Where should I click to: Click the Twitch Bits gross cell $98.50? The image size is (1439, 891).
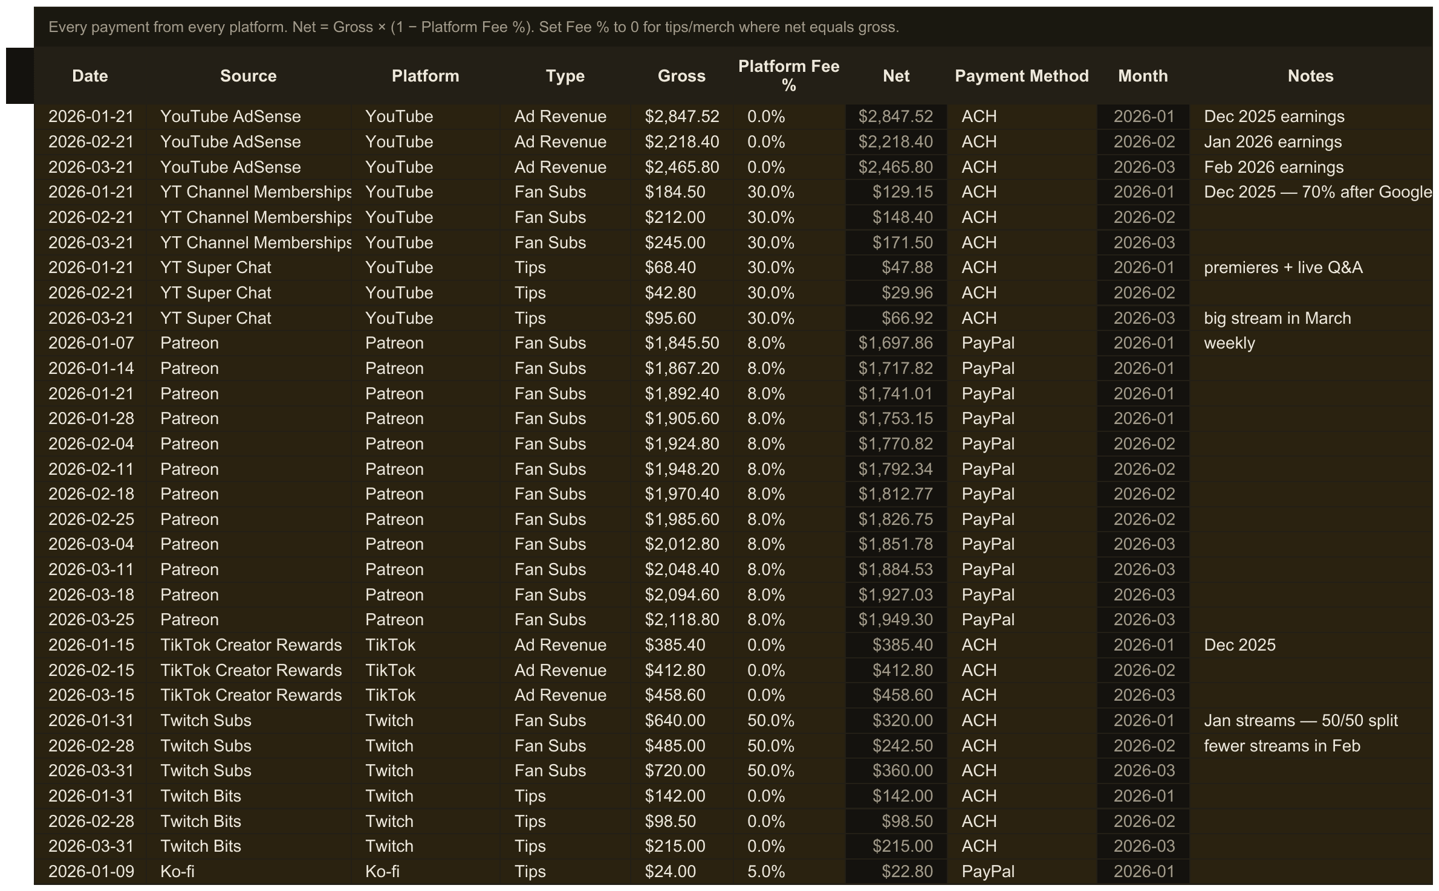coord(682,822)
